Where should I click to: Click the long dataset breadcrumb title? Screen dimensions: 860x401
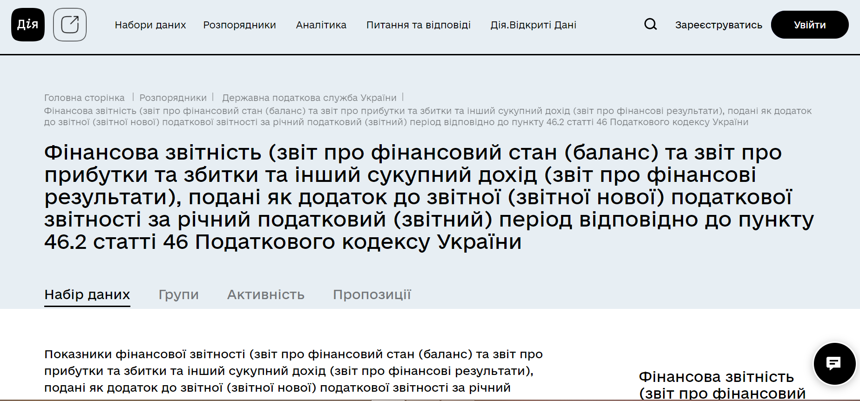tap(428, 116)
